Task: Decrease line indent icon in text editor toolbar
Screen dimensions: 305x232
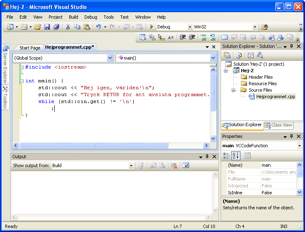Action: [183, 37]
